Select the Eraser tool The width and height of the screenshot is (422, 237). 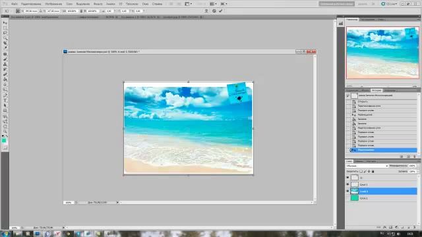[5, 74]
